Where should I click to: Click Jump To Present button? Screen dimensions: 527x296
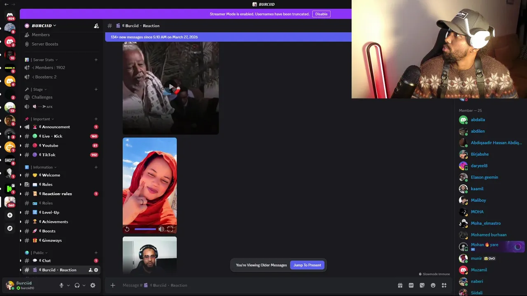coord(307,265)
